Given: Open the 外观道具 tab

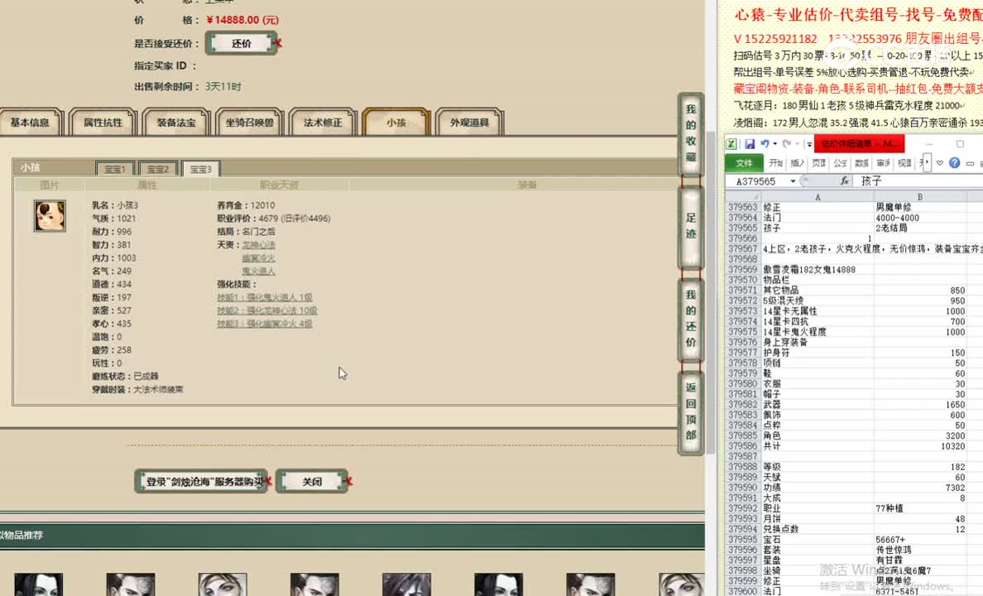Looking at the screenshot, I should coord(469,123).
